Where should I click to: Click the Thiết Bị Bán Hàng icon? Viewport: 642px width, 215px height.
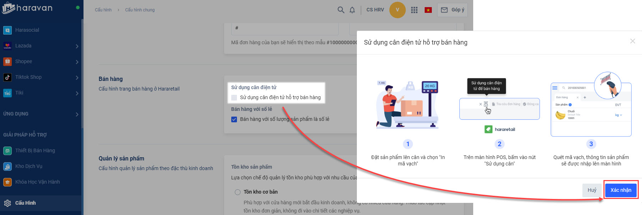pos(7,151)
